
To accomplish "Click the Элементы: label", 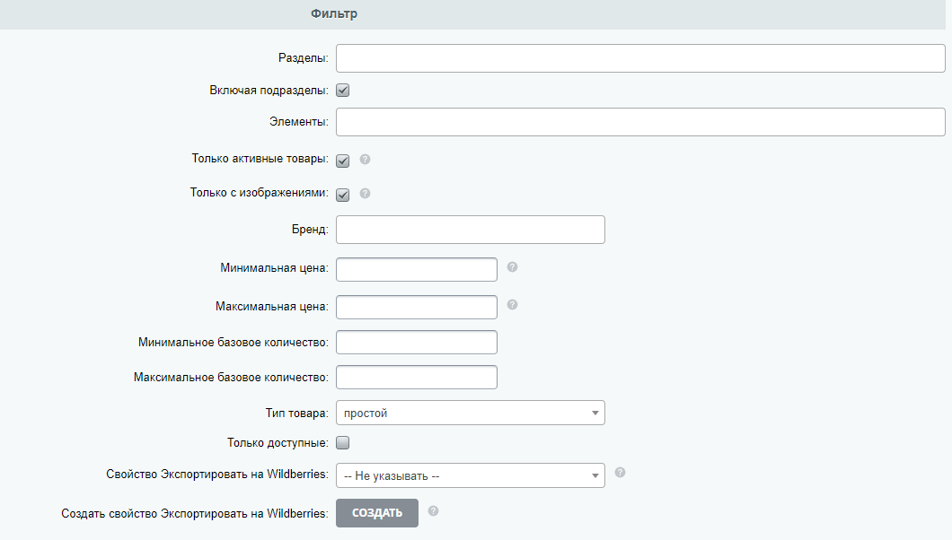I will click(x=299, y=122).
